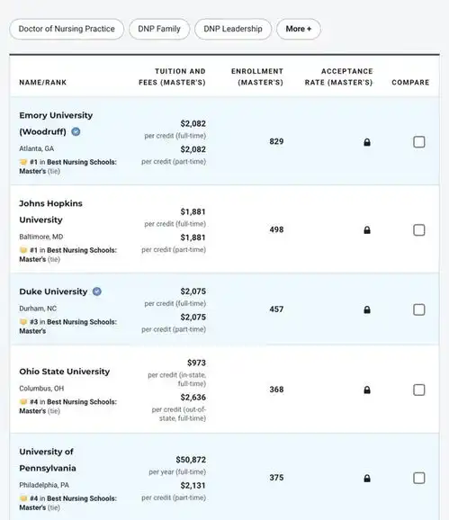The width and height of the screenshot is (449, 520).
Task: Click the lock icon in Johns Hopkins row
Action: [x=367, y=230]
